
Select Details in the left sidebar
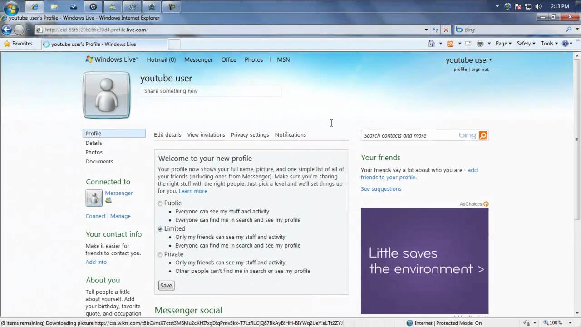[x=94, y=143]
